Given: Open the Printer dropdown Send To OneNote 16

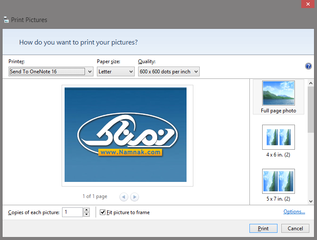Looking at the screenshot, I should 51,72.
